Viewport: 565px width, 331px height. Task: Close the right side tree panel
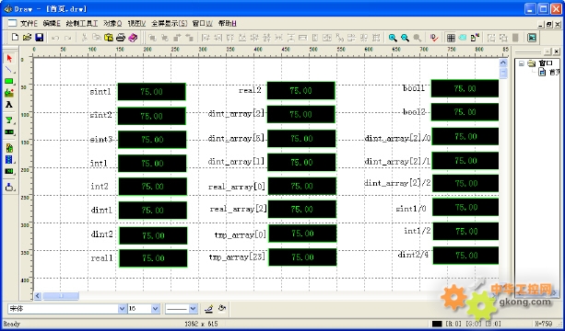click(557, 51)
